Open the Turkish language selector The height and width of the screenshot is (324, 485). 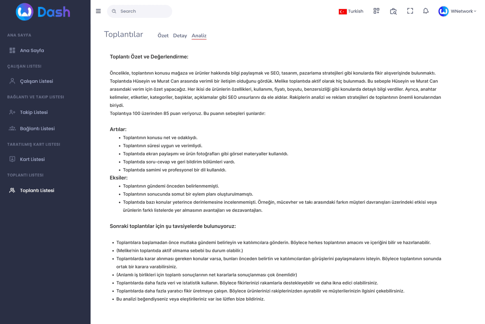(x=351, y=11)
